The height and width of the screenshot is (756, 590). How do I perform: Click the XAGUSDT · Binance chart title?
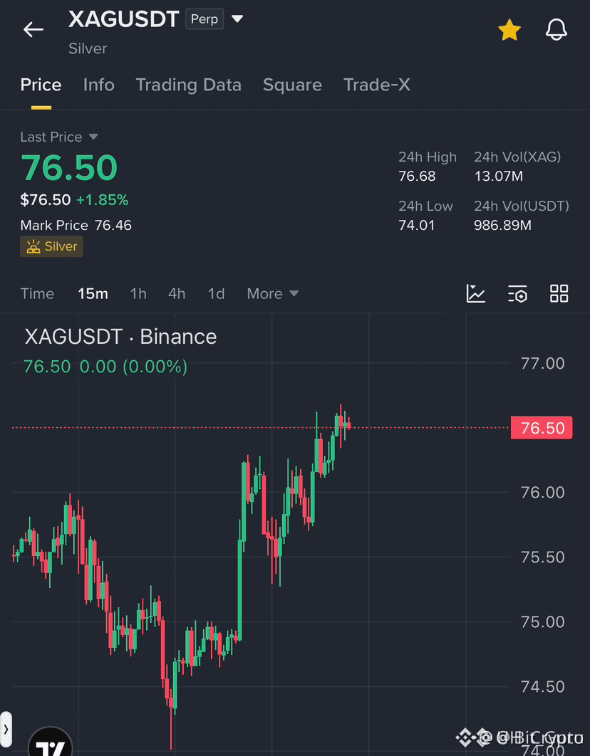120,337
